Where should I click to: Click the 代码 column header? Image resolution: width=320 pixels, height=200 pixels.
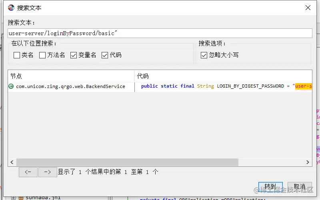224,76
